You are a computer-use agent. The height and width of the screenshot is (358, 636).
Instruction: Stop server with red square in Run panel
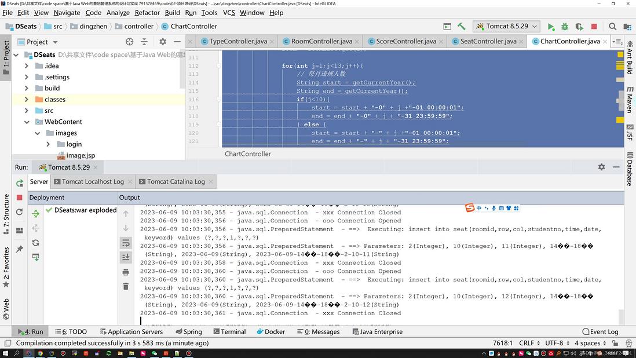(20, 198)
